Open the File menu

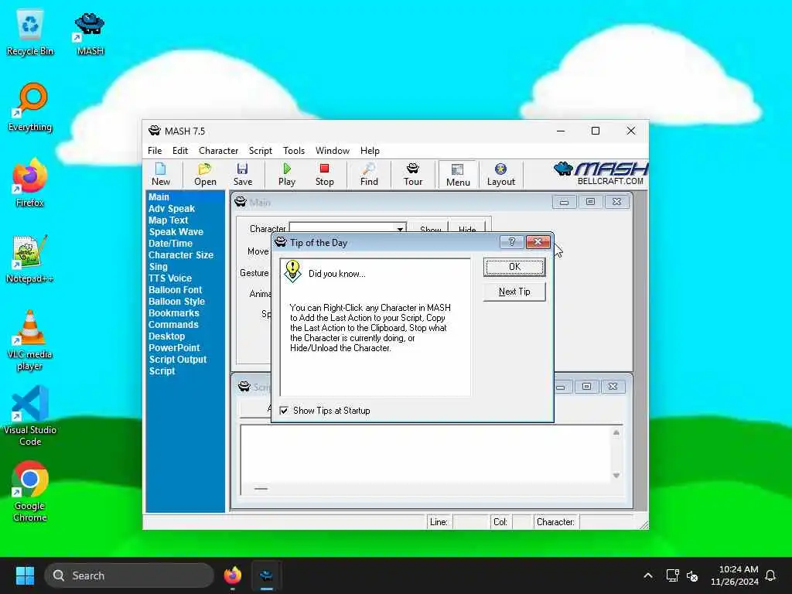(x=155, y=151)
